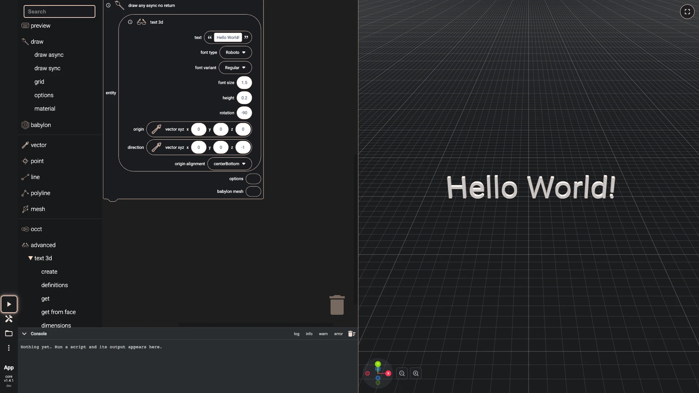Toggle the error console filter
Image resolution: width=699 pixels, height=393 pixels.
[x=339, y=334]
